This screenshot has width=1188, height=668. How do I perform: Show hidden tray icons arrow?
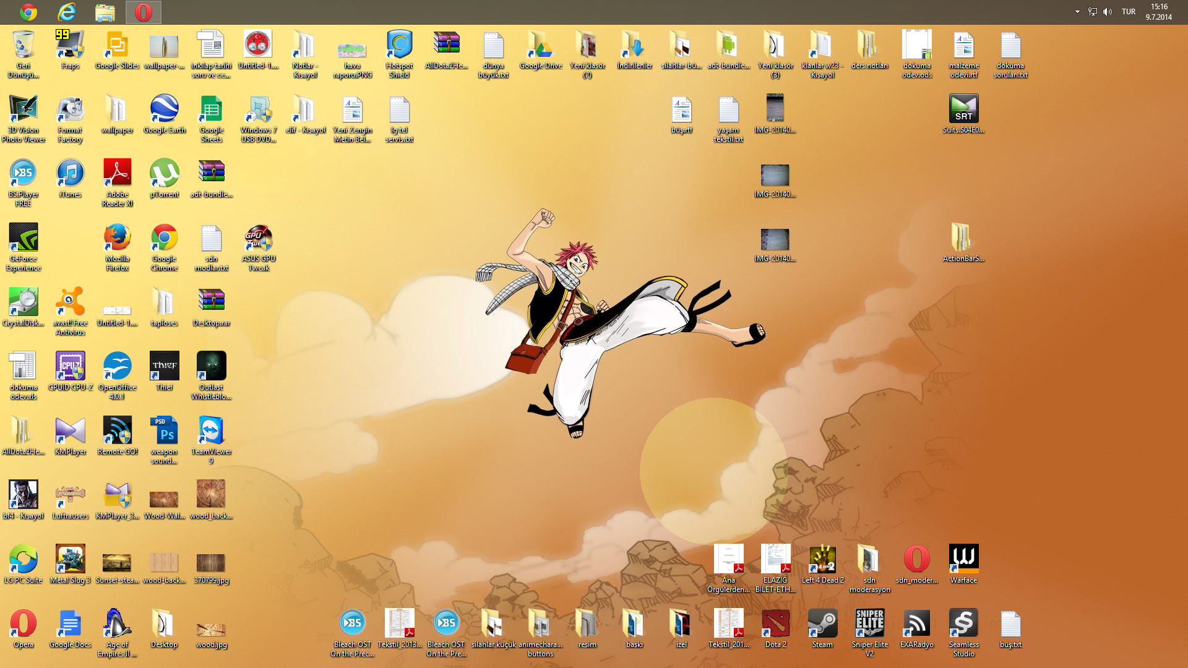point(1077,12)
